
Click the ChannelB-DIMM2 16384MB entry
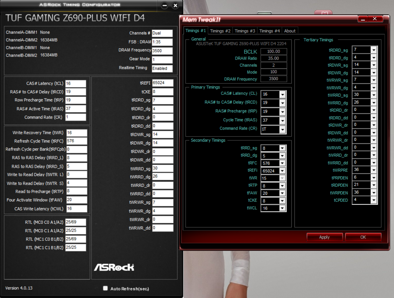(32, 55)
